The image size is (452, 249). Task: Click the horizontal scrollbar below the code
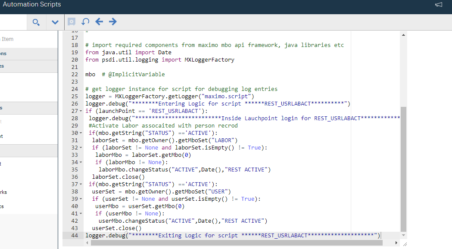point(237,243)
